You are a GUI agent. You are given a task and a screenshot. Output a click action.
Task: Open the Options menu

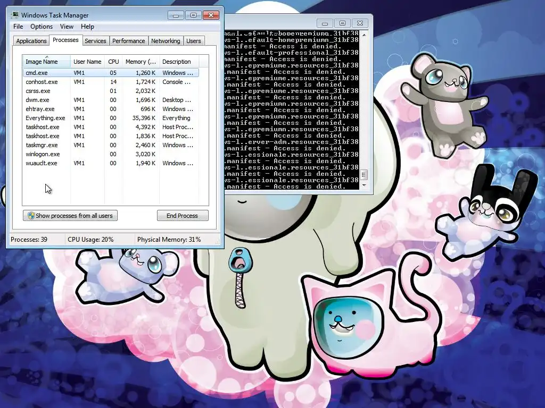click(42, 27)
